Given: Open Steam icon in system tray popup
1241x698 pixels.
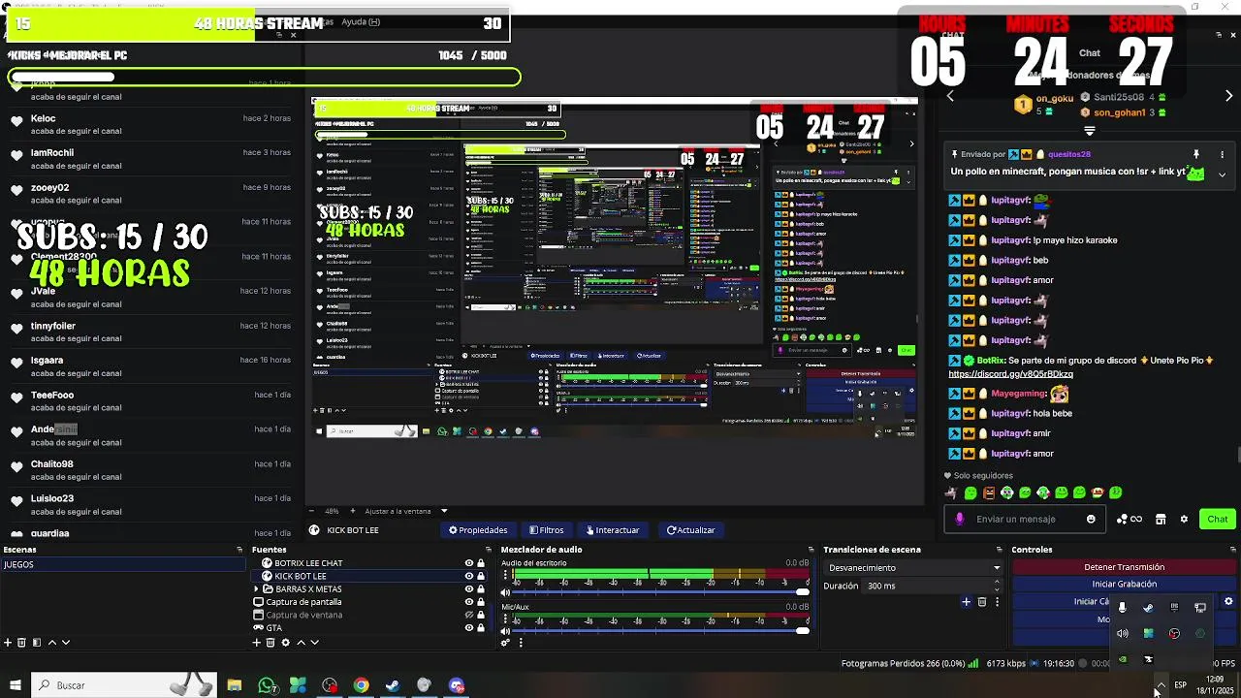Looking at the screenshot, I should [x=1148, y=608].
